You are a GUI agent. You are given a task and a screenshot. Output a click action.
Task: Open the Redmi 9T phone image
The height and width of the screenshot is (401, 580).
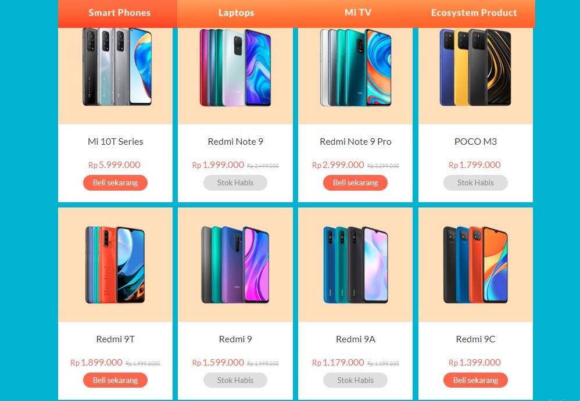click(115, 265)
